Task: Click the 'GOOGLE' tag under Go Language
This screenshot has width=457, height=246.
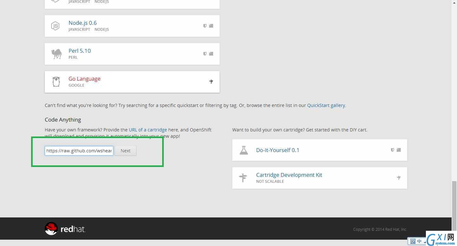Action: (x=76, y=85)
